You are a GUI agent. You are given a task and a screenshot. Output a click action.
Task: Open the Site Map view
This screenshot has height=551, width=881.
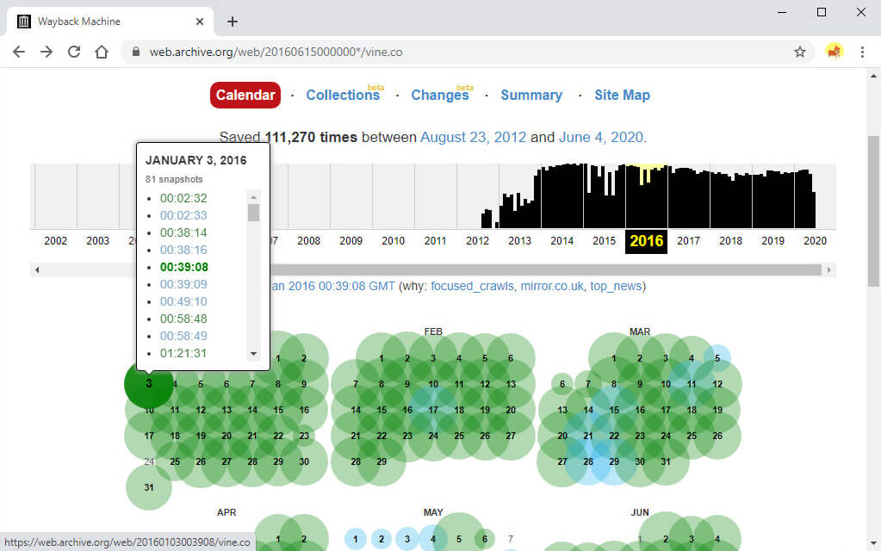pos(622,95)
